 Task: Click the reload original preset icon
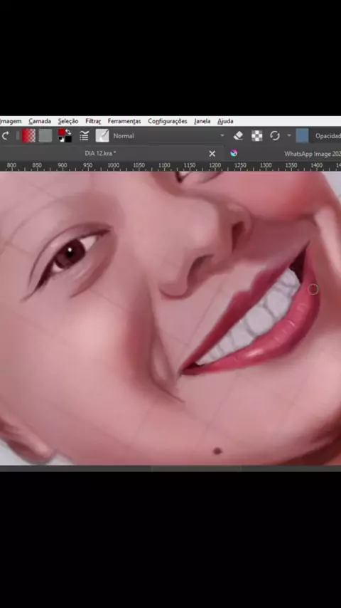point(275,136)
